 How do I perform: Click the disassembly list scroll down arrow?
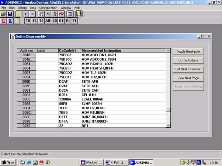[x=169, y=126]
